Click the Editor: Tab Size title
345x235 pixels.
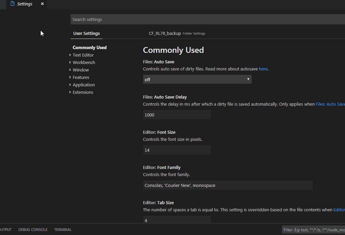pos(158,202)
